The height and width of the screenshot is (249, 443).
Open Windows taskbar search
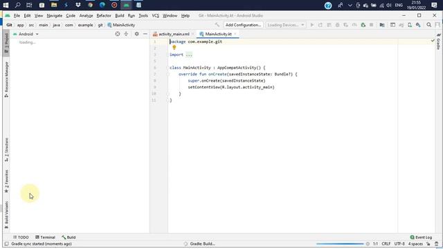click(x=17, y=5)
